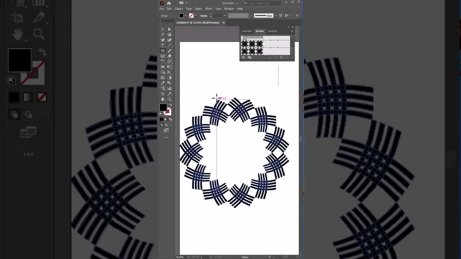This screenshot has height=259, width=461.
Task: Pick the Eraser tool
Action: click(169, 56)
